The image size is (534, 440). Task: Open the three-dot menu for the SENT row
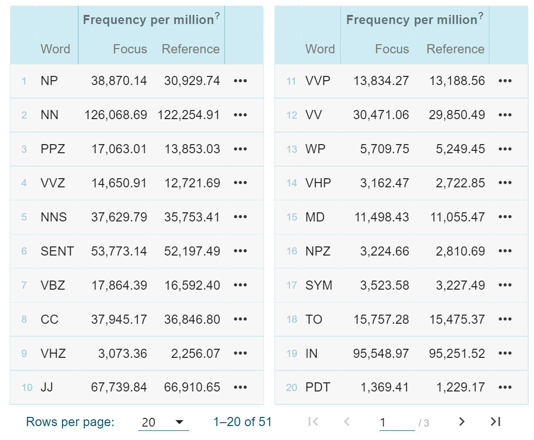click(240, 251)
